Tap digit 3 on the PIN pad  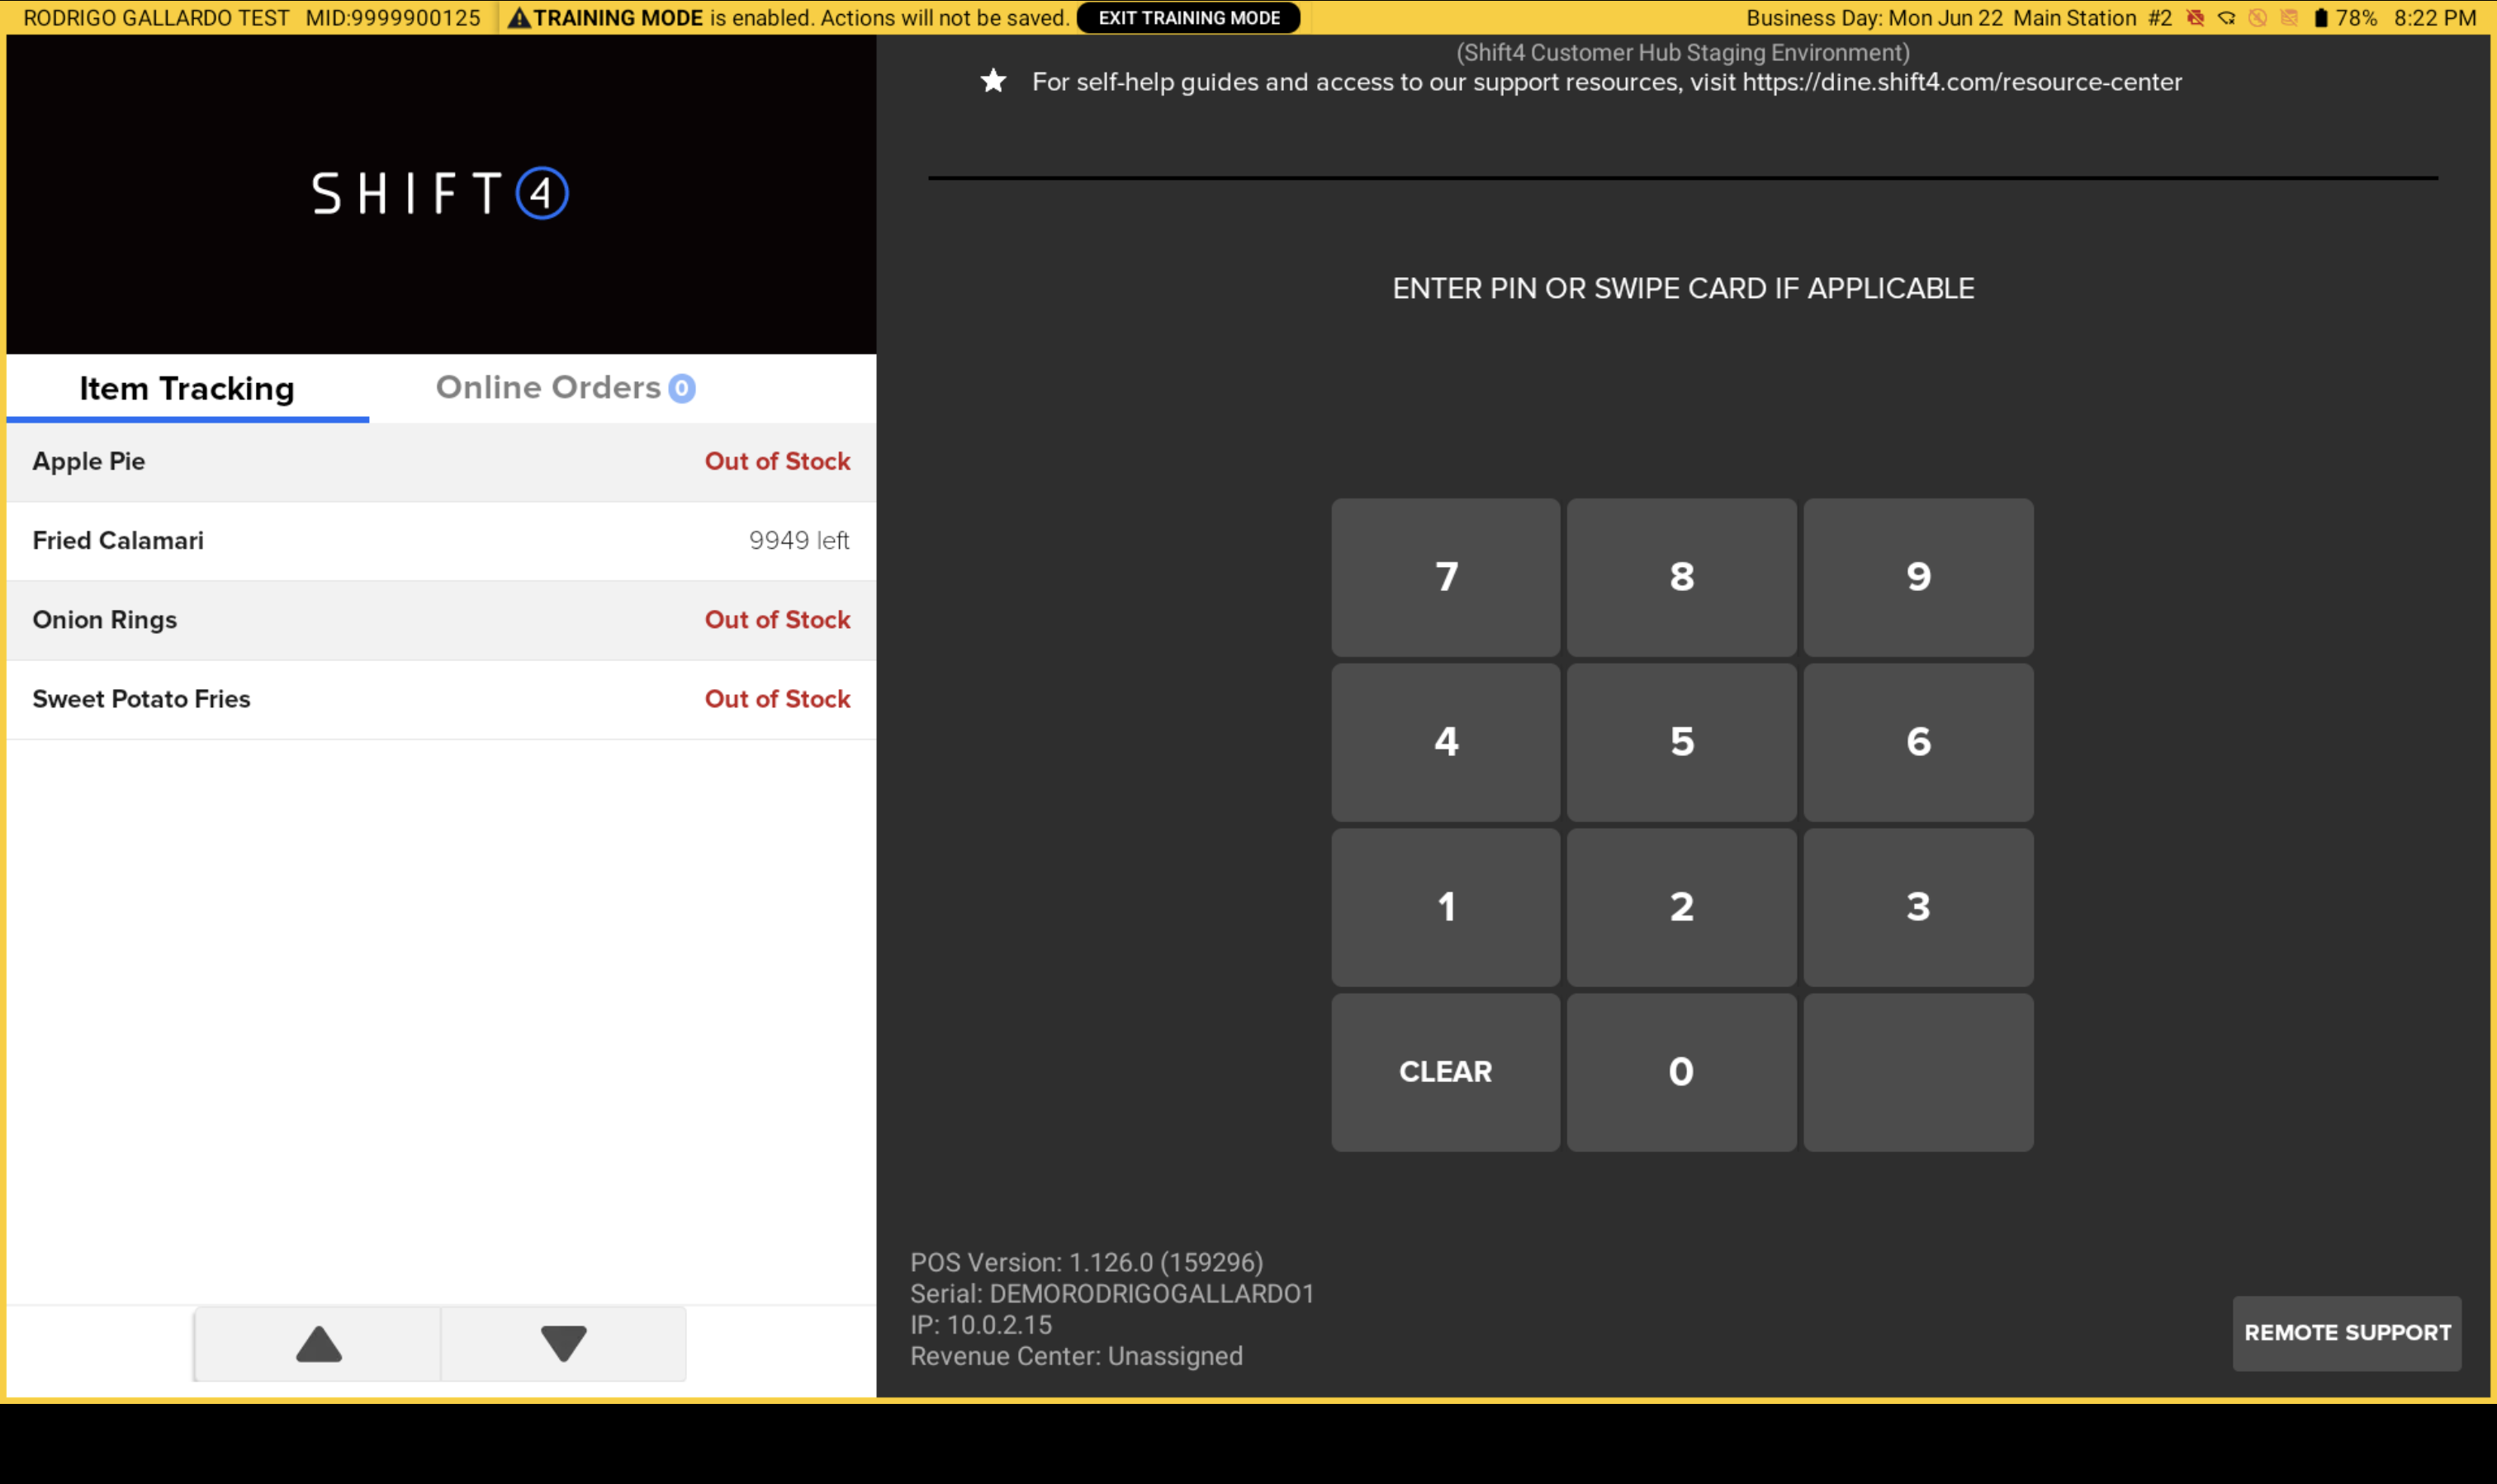click(x=1918, y=907)
